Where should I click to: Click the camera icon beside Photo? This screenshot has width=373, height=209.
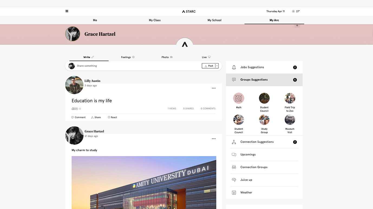click(x=171, y=57)
